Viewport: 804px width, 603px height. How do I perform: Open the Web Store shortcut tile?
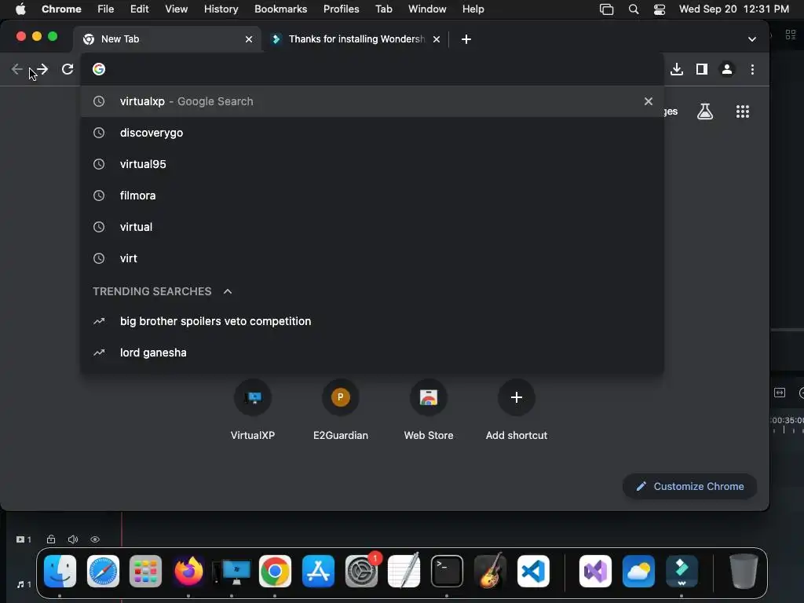point(429,410)
